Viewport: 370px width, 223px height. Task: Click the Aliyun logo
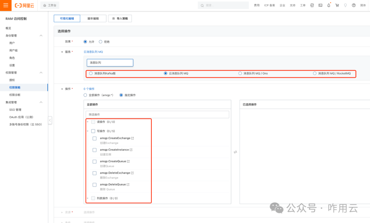tap(24, 5)
